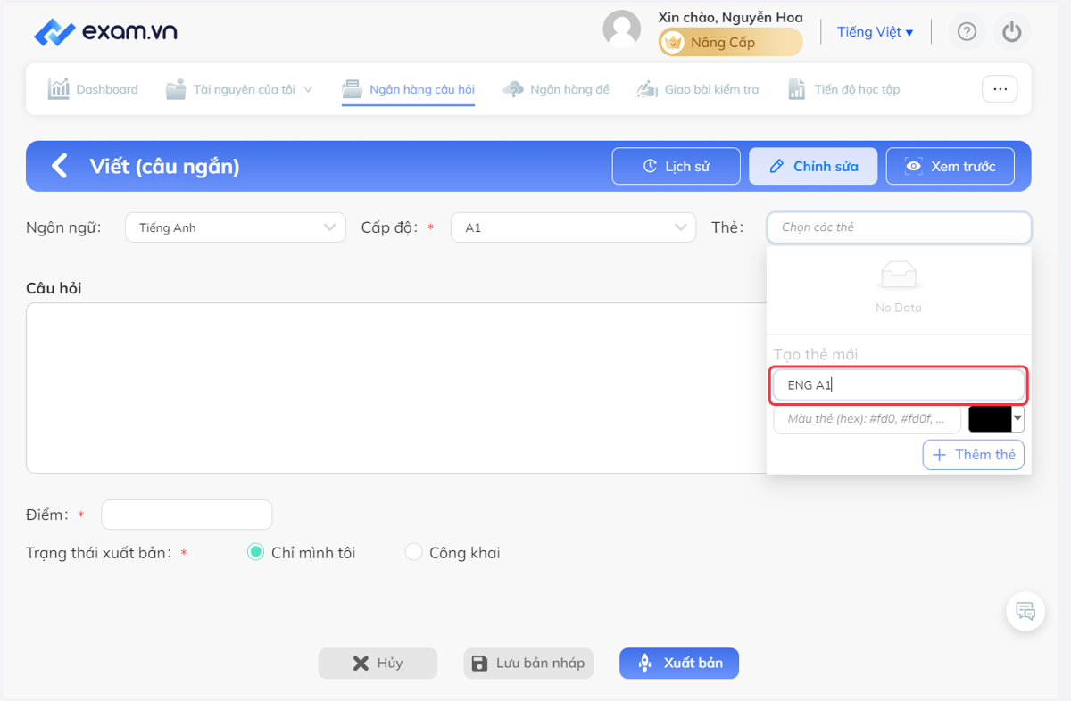This screenshot has height=701, width=1071.
Task: Open Giao bài kiểm tra tab
Action: [698, 89]
